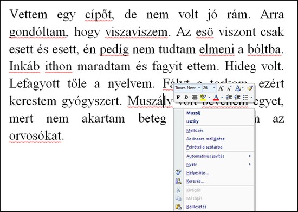Toggle bold (F) formatting
The width and height of the screenshot is (298, 212).
[x=178, y=98]
